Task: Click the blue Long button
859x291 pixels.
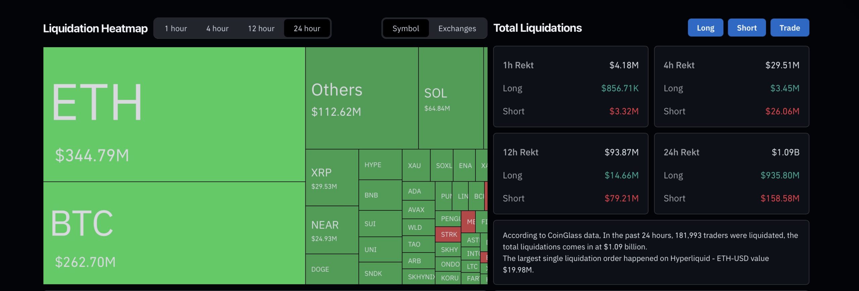Action: click(x=705, y=28)
